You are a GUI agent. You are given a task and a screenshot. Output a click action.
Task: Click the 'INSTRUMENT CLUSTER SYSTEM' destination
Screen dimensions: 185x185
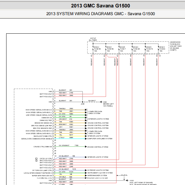tap(100, 173)
